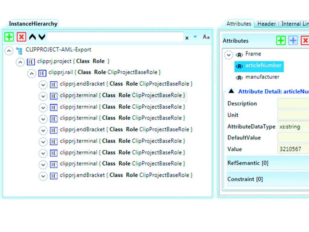This screenshot has width=309, height=232.
Task: Delete attribute with the red X in Attributes
Action: (x=305, y=41)
